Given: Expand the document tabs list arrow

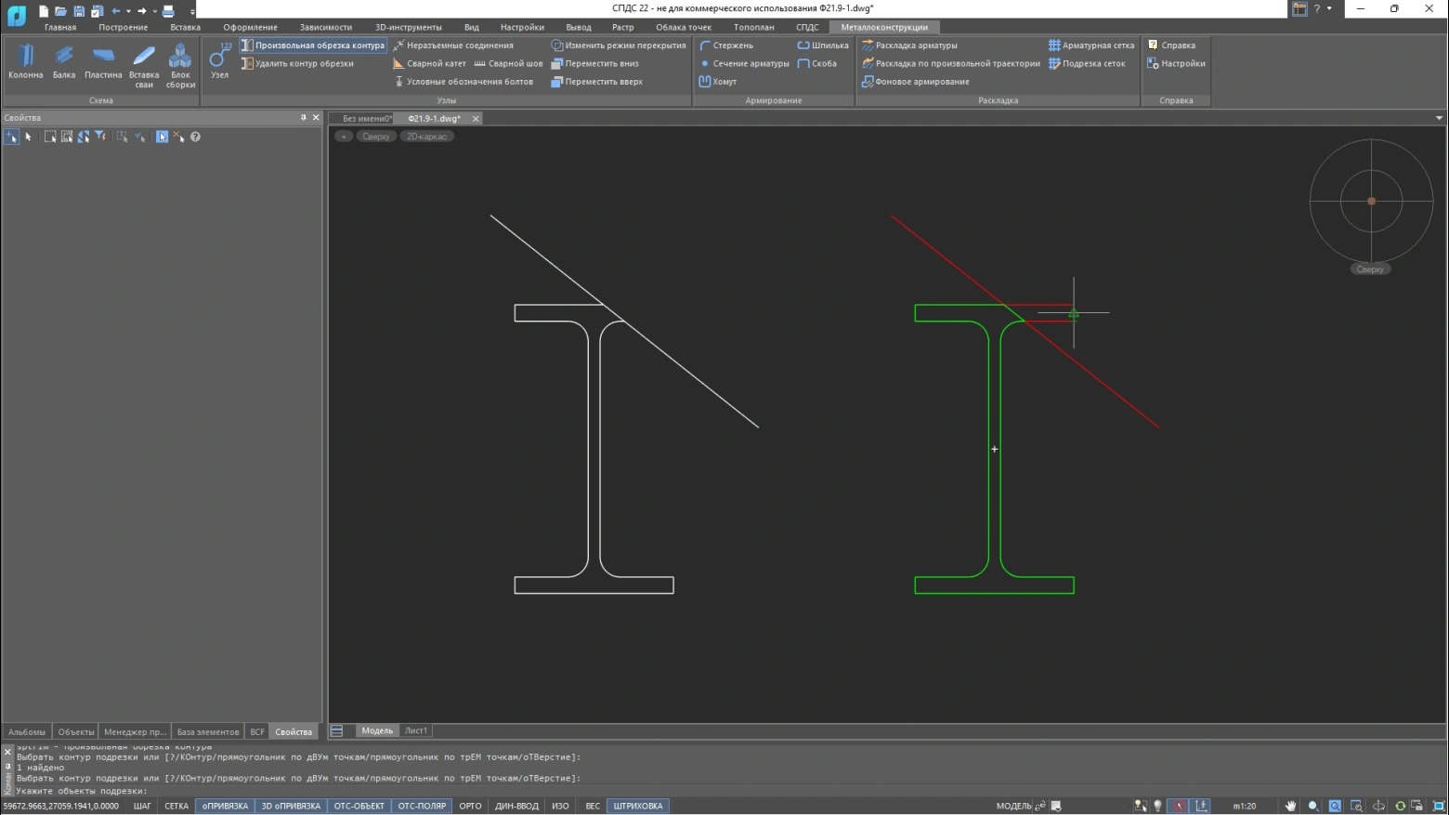Looking at the screenshot, I should (x=1439, y=118).
